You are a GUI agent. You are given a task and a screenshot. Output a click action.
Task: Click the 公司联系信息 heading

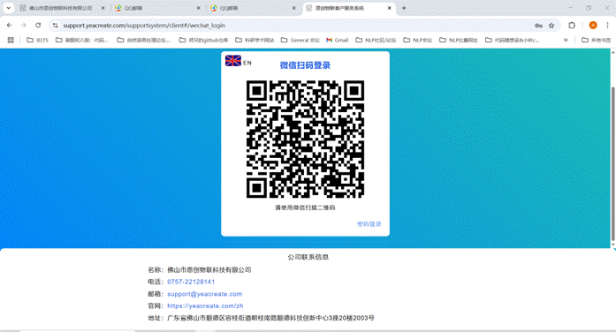(308, 257)
